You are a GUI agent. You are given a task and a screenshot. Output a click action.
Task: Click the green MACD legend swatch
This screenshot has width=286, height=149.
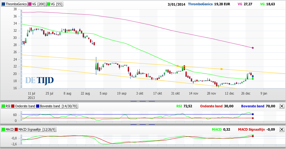click(3, 129)
